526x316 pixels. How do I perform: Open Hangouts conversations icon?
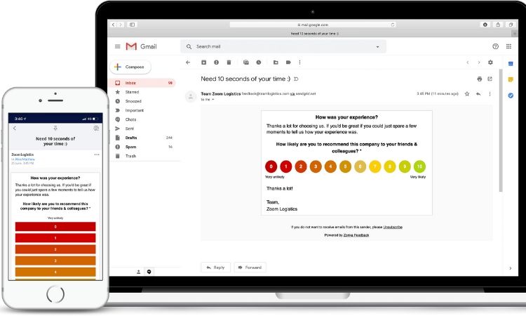tap(149, 272)
